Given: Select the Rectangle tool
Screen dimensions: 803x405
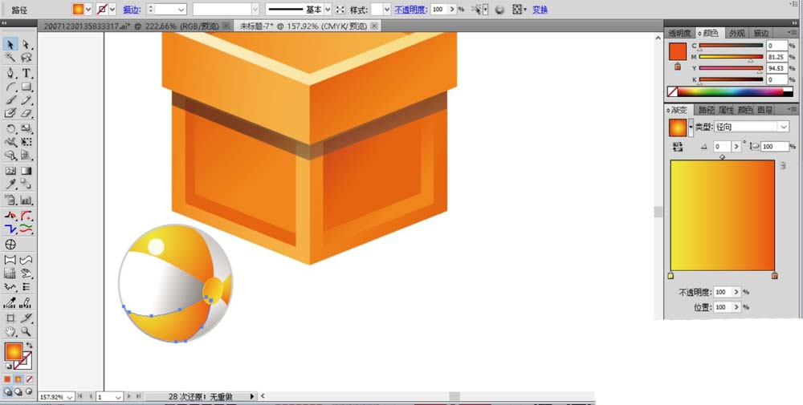Looking at the screenshot, I should coord(26,87).
